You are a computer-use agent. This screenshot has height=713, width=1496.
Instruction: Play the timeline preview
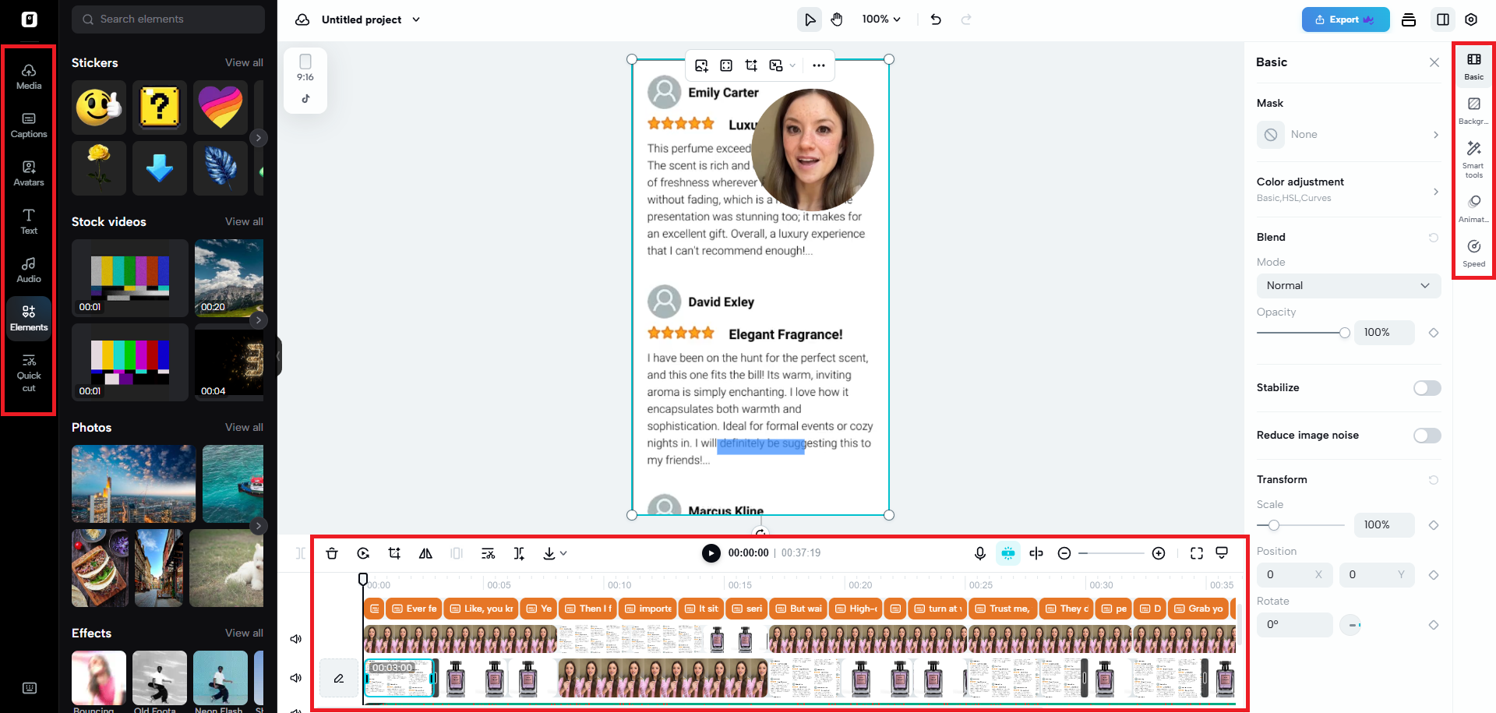711,553
